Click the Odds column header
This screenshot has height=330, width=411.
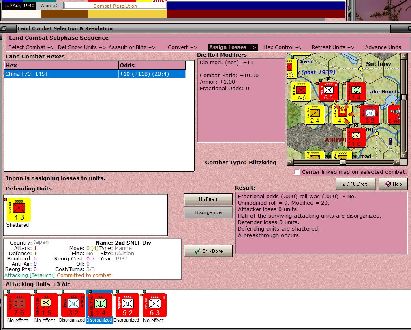click(152, 66)
